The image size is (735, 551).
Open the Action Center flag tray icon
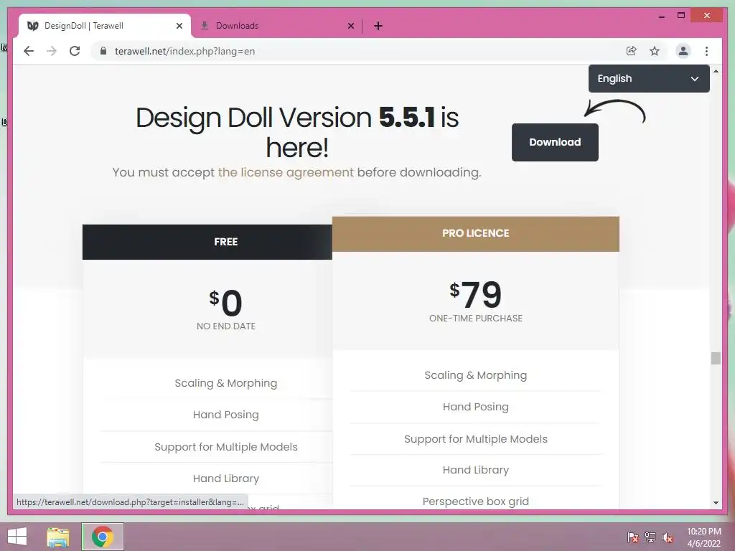(632, 537)
